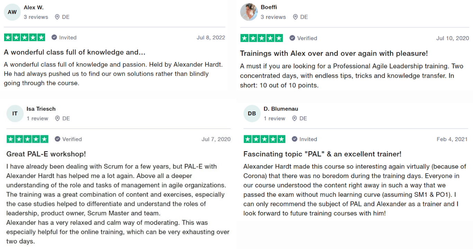
Task: Click the reviewer name D. Blumenau
Action: tap(280, 109)
